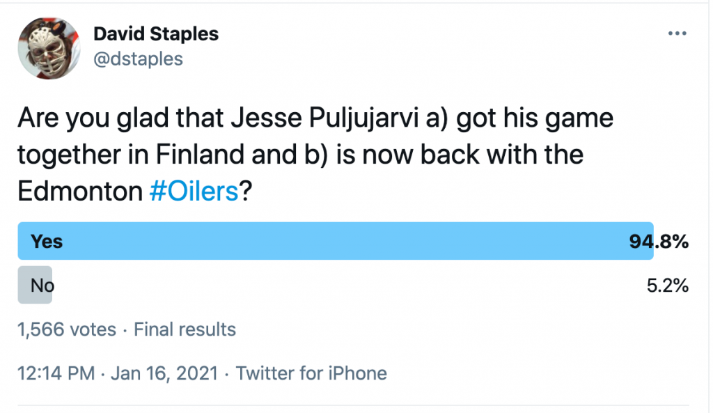Image resolution: width=713 pixels, height=413 pixels.
Task: Click the Final results label
Action: [x=184, y=329]
